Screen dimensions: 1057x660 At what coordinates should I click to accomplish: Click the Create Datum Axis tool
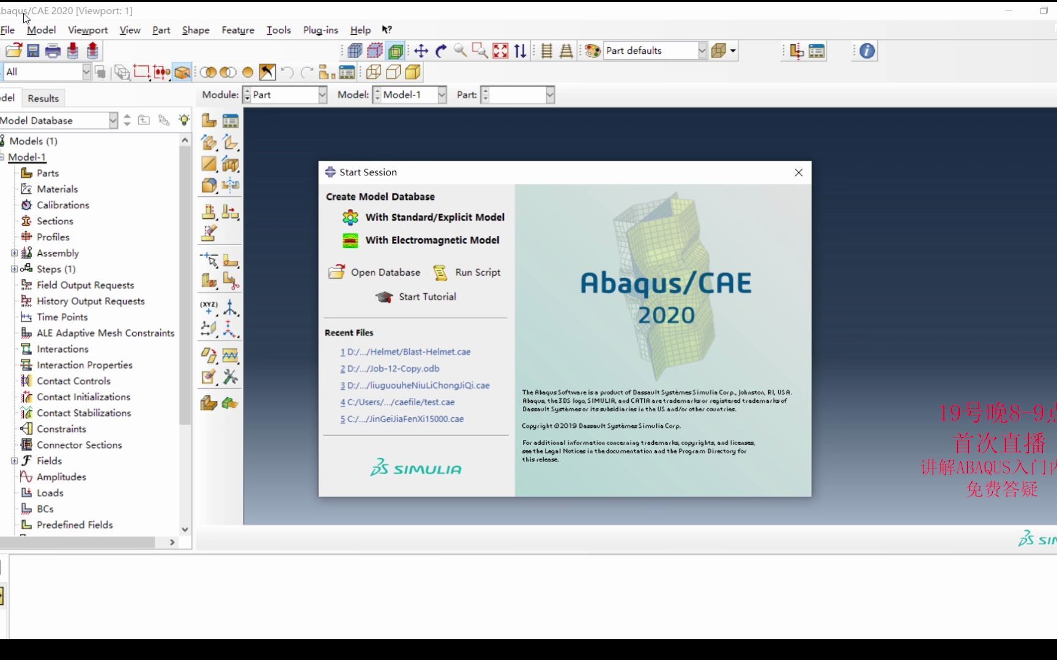click(x=231, y=307)
